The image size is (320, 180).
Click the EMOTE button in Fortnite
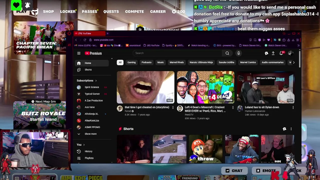(266, 171)
